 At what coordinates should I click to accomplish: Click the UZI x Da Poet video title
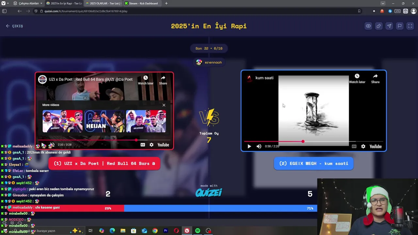pyautogui.click(x=91, y=79)
